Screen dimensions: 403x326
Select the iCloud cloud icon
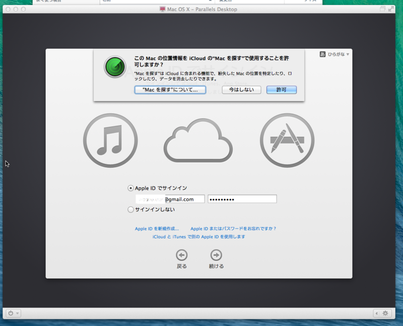198,141
